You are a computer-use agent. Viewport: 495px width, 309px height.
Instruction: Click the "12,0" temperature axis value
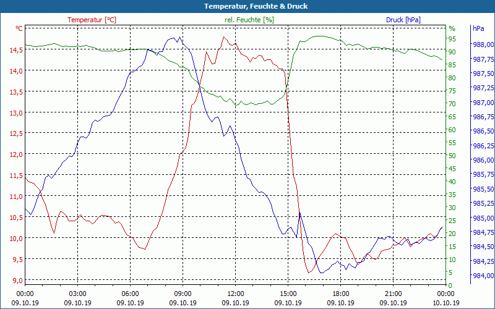coord(17,154)
